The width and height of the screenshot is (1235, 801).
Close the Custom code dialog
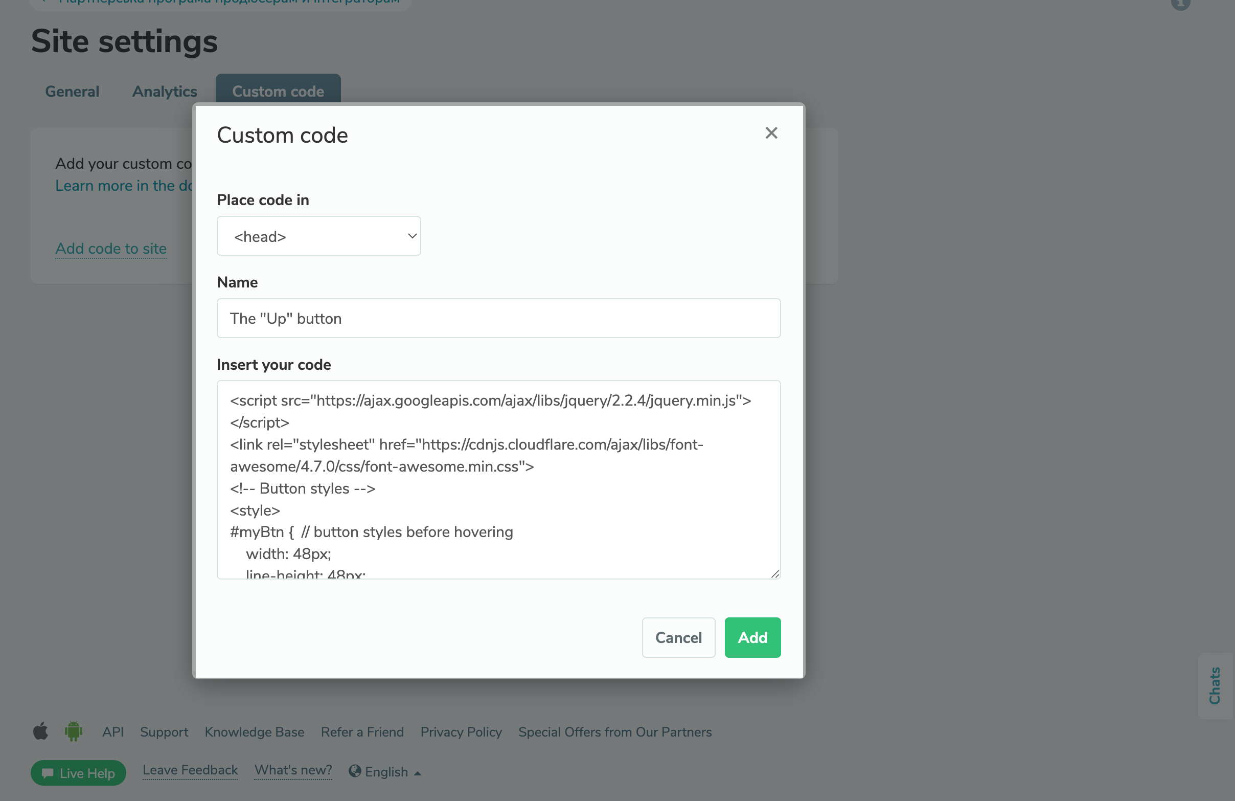point(771,133)
